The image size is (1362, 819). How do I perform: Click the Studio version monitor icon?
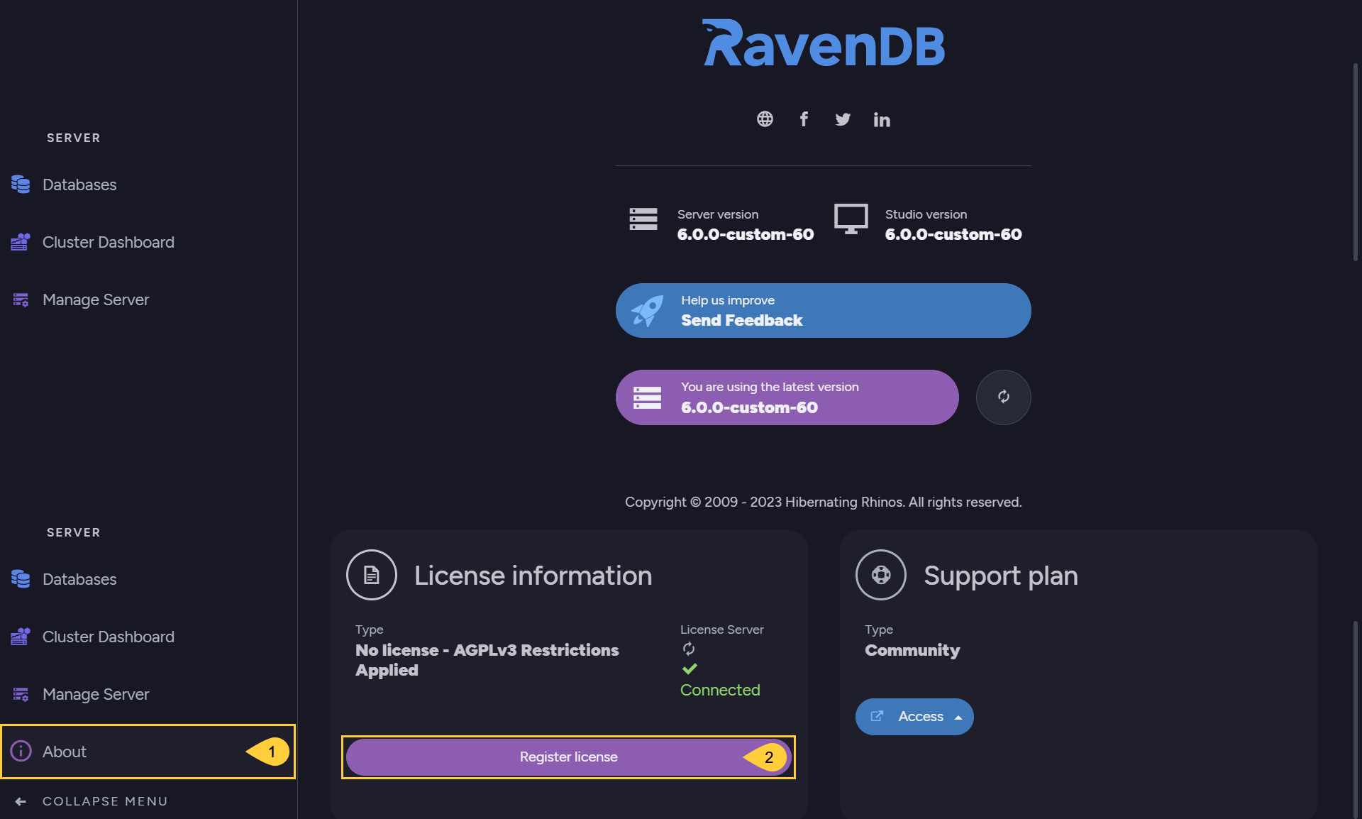click(851, 219)
